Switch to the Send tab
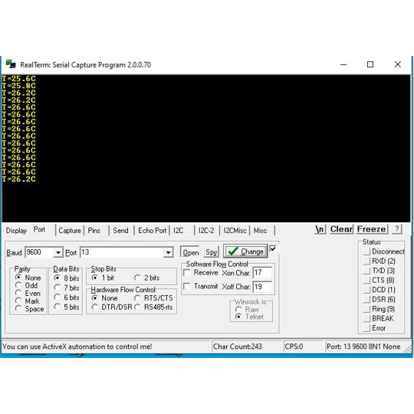 (120, 231)
